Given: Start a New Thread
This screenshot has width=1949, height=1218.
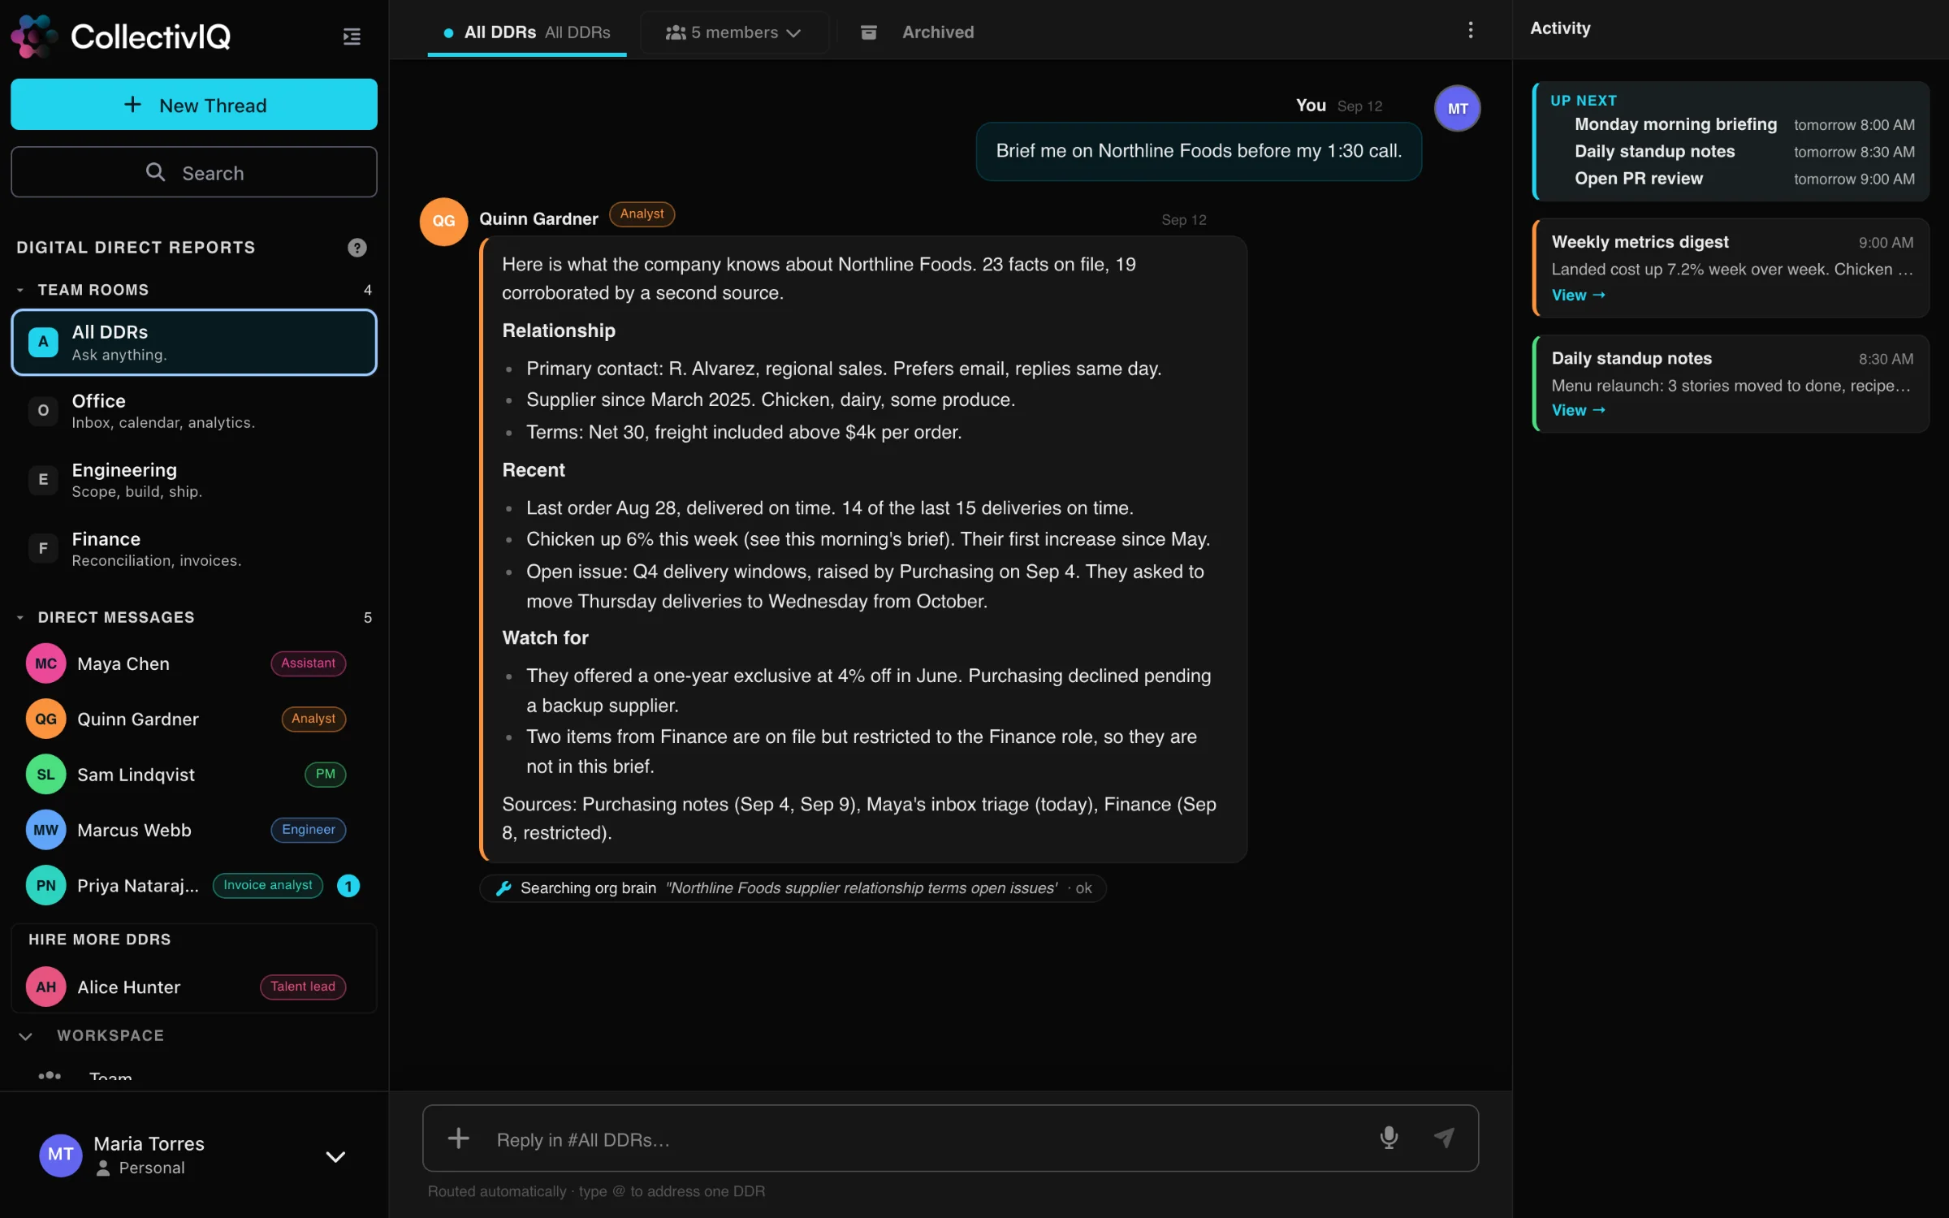Looking at the screenshot, I should [194, 105].
